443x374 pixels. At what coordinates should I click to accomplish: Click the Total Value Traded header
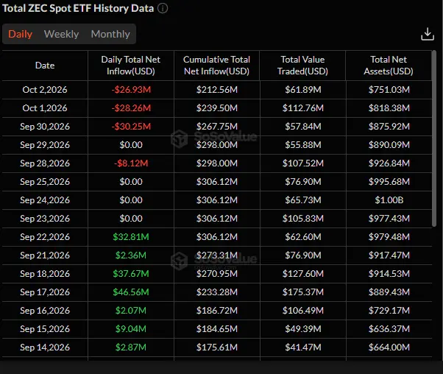click(x=302, y=66)
